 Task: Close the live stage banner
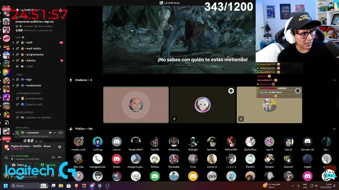click(x=62, y=17)
